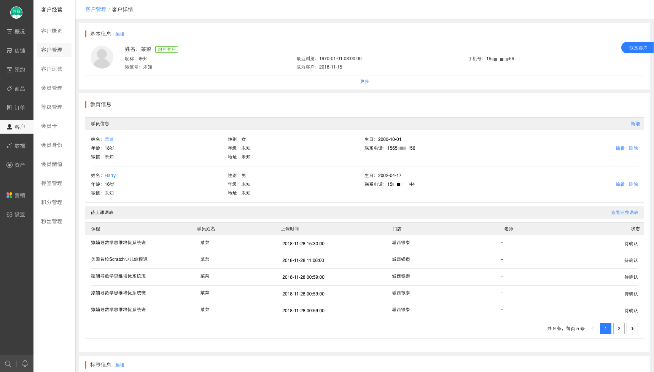Open the 数据 data section

point(16,146)
